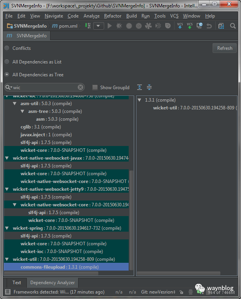This screenshot has width=241, height=299.
Task: Collapse the wicket-native-websocket-javax node
Action: pyautogui.click(x=7, y=158)
